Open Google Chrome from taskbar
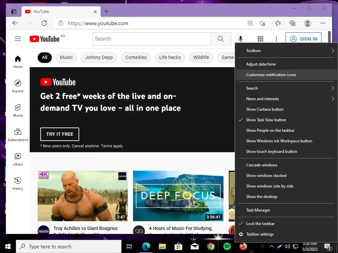The width and height of the screenshot is (338, 253). (211, 246)
